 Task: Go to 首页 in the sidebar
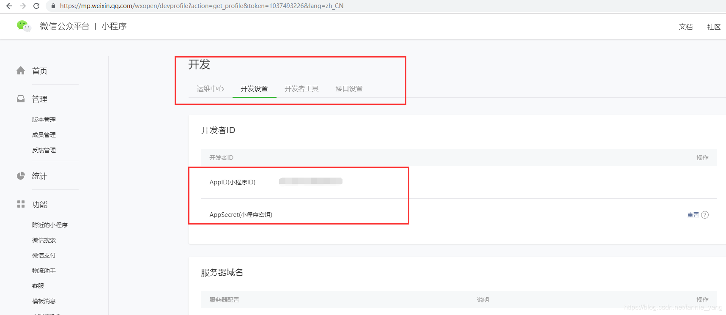(x=40, y=71)
